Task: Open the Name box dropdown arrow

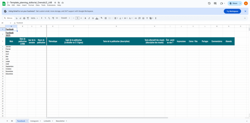Action: (10, 23)
